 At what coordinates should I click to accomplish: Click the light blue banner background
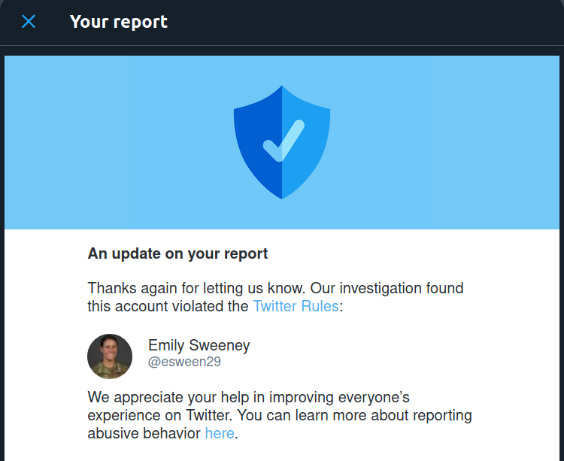[x=432, y=142]
